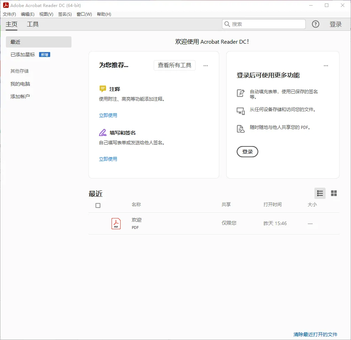This screenshot has height=340, width=351.
Task: Click the device storage icon
Action: tap(241, 111)
